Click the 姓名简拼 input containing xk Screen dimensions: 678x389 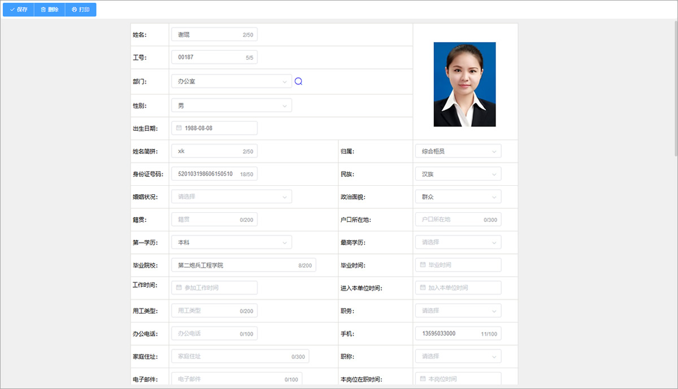[x=214, y=151]
